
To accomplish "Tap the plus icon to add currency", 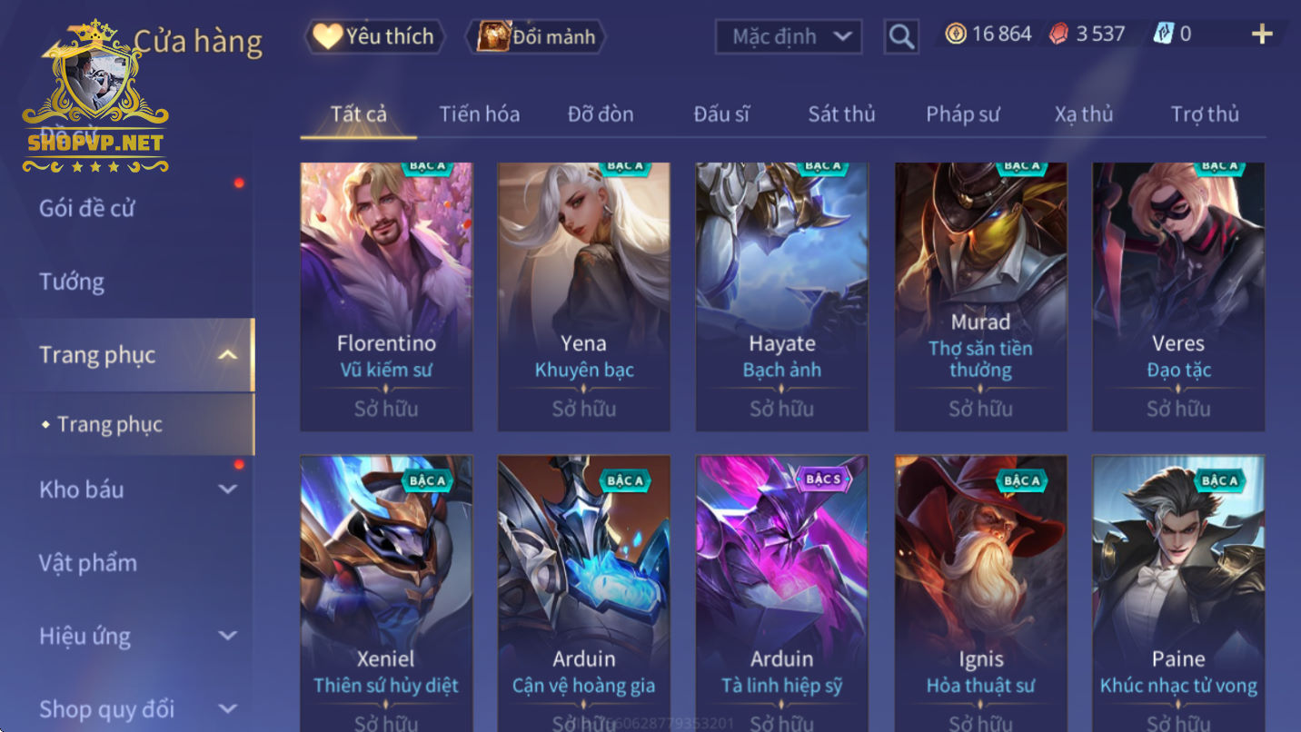I will (1262, 35).
